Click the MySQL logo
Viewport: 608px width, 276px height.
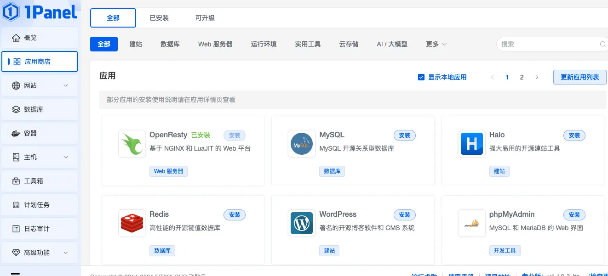(302, 144)
